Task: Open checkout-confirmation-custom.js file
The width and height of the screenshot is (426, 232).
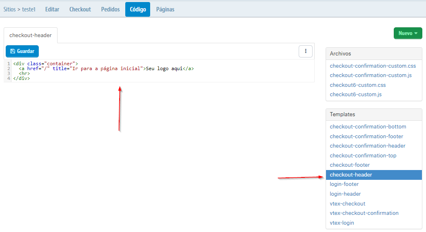Action: coord(371,75)
